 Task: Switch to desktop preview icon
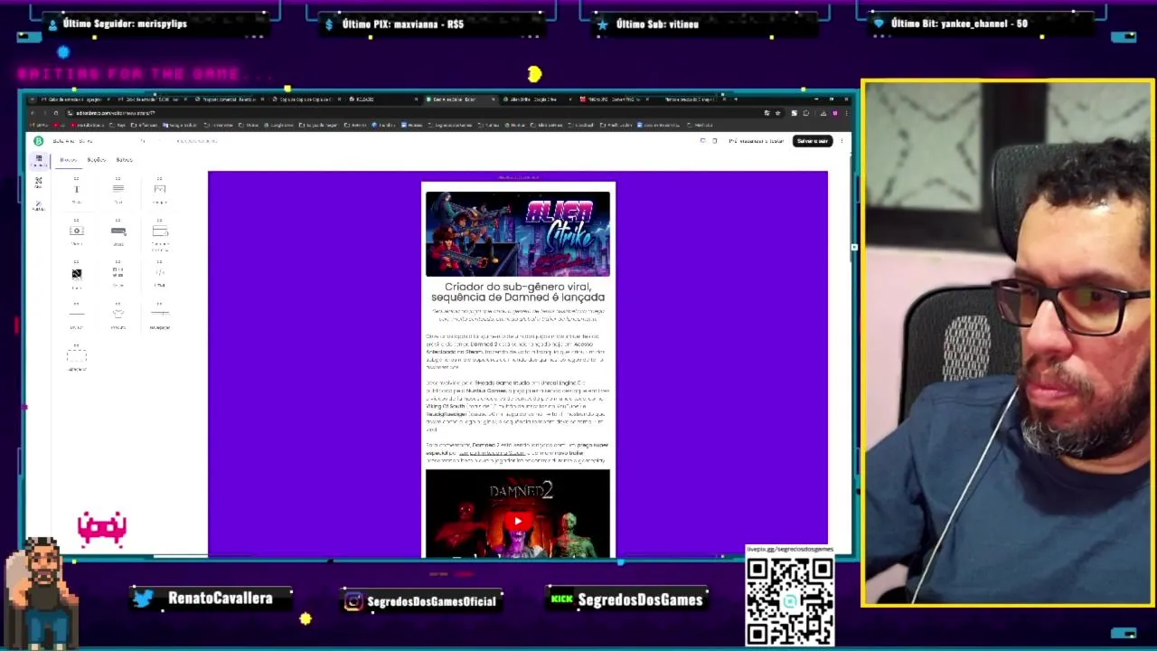pyautogui.click(x=702, y=141)
